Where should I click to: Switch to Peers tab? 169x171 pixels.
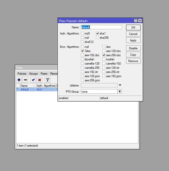[44, 74]
